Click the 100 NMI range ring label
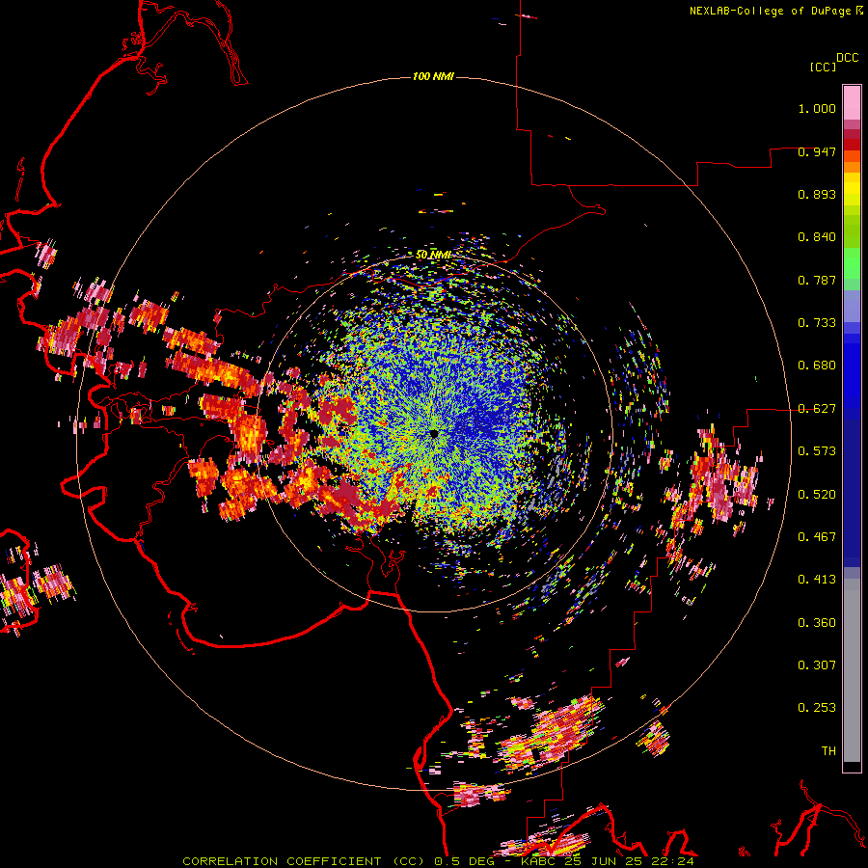This screenshot has width=868, height=868. [x=433, y=76]
